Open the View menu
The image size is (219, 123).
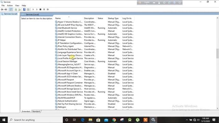point(17,5)
